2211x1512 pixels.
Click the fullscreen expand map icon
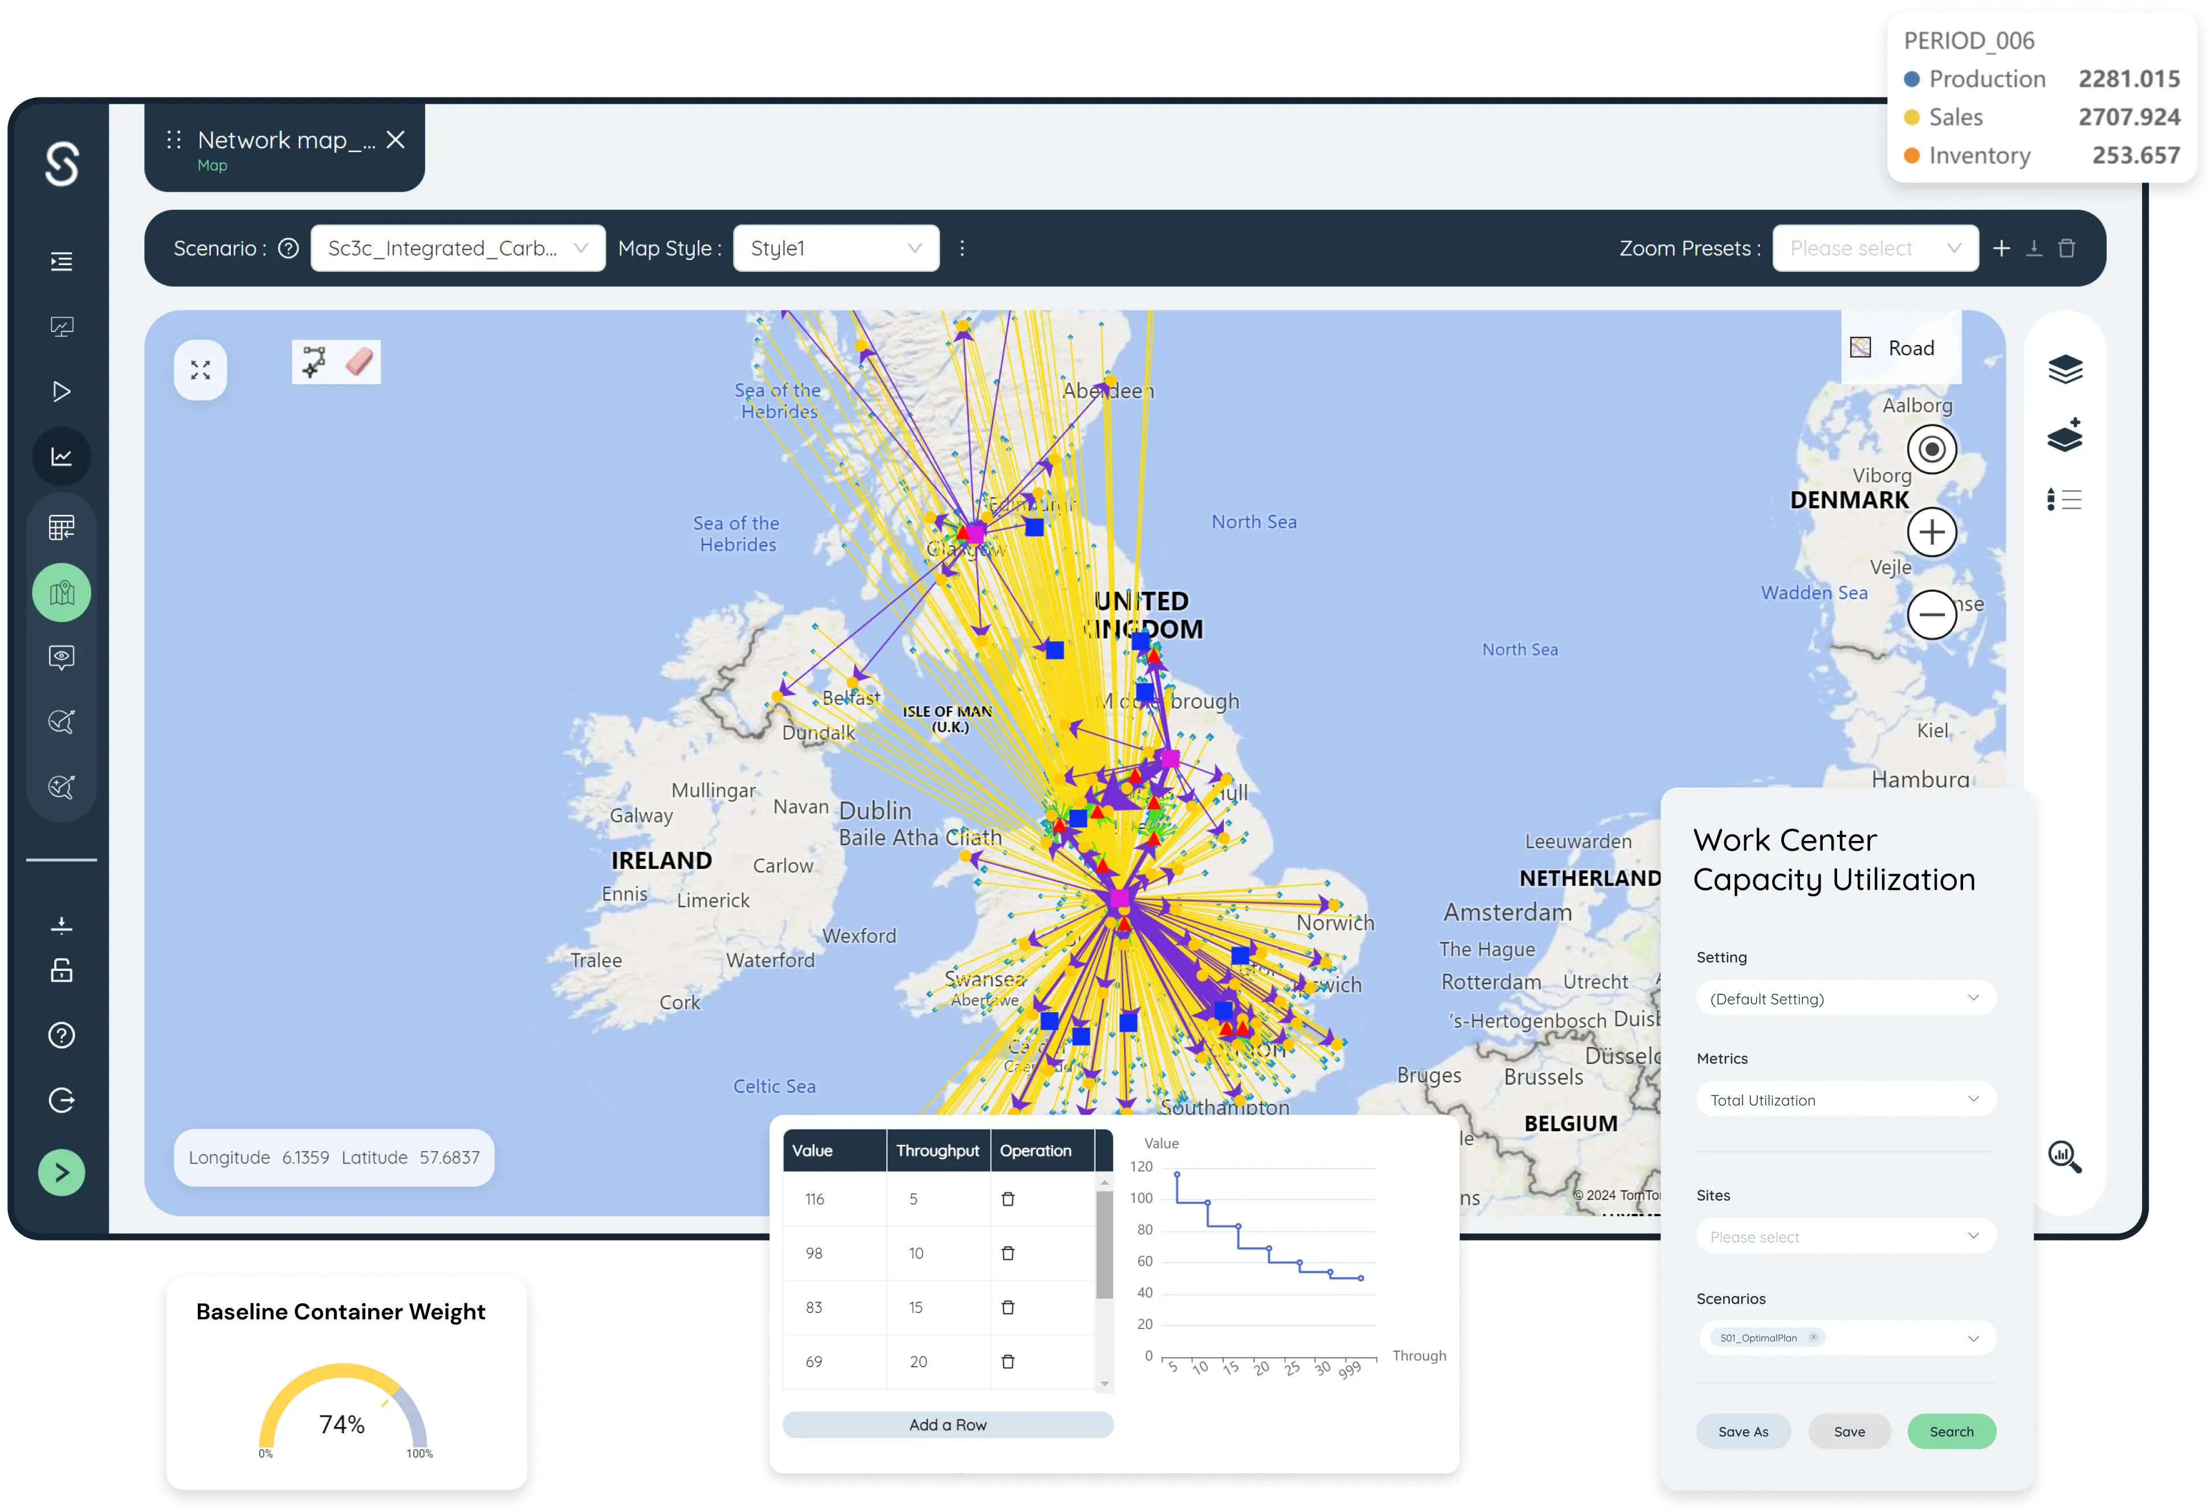[x=200, y=370]
